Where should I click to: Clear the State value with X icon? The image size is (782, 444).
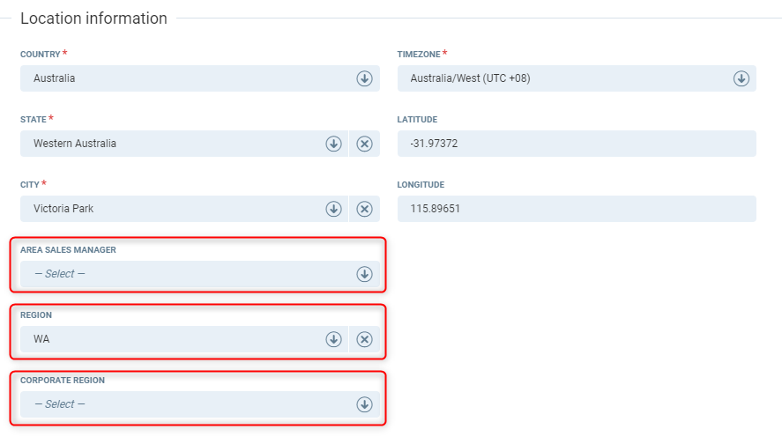[x=364, y=144]
